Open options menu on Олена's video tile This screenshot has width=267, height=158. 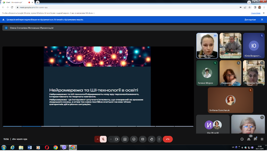[x=215, y=36]
